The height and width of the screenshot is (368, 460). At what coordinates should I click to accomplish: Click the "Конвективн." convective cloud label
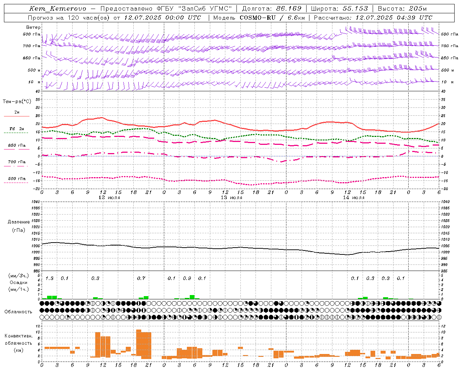tap(19, 336)
